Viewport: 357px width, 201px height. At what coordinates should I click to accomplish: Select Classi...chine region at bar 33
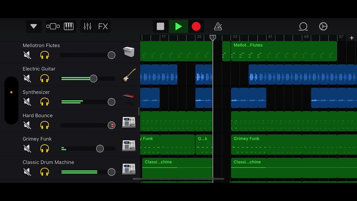point(294,168)
